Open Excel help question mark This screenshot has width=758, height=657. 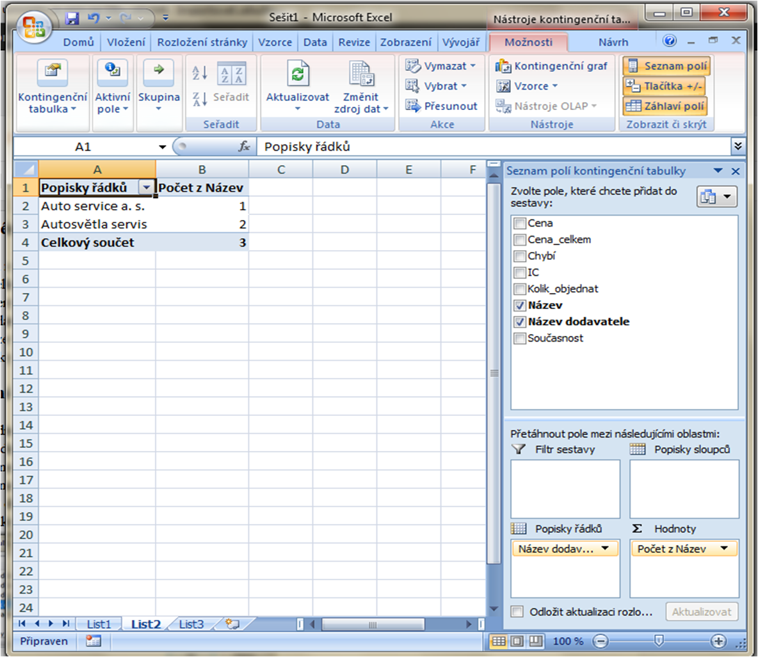pos(670,40)
